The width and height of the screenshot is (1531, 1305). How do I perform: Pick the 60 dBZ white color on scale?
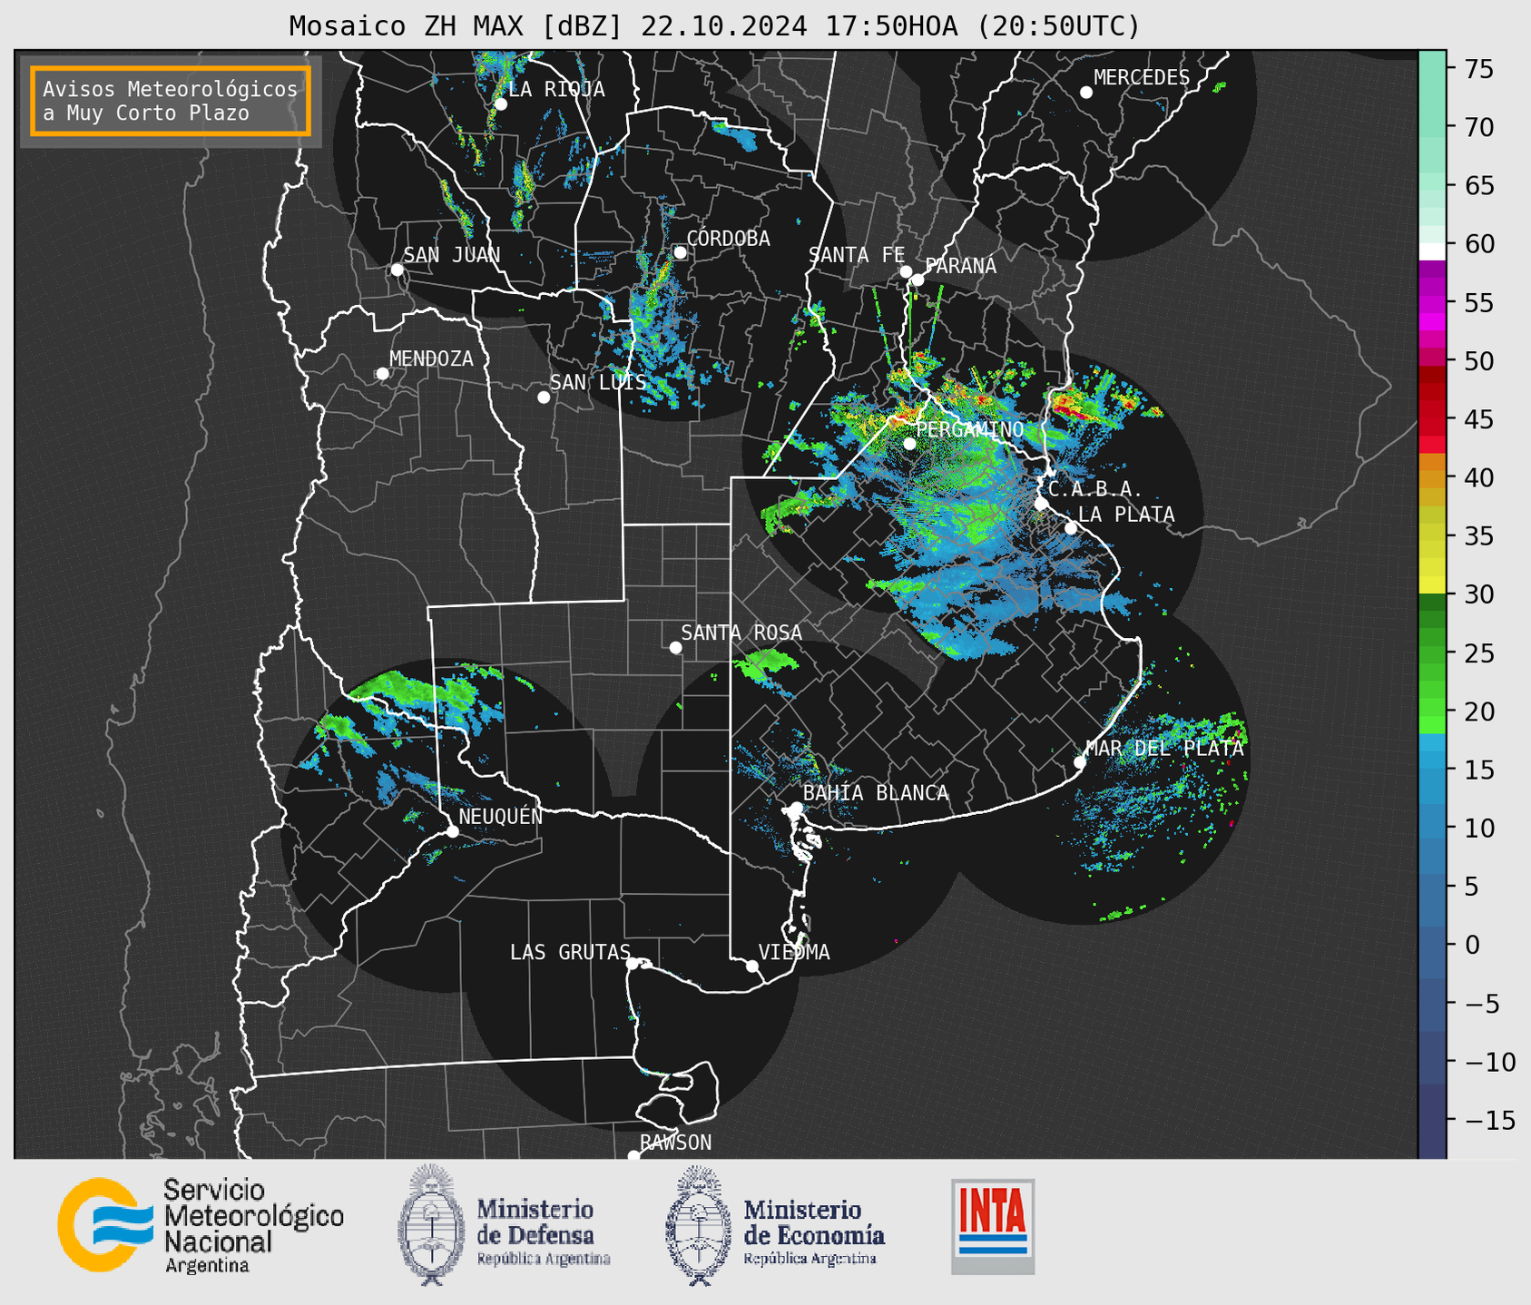(x=1432, y=250)
